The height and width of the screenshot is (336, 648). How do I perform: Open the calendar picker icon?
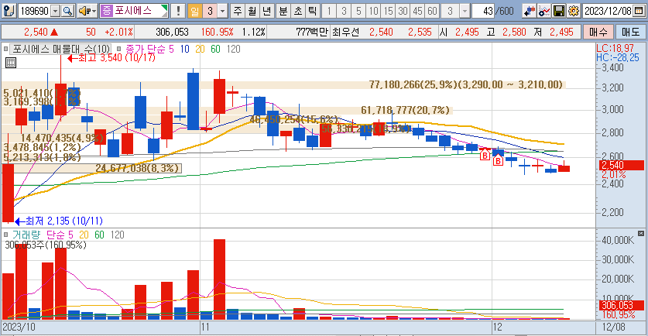(639, 11)
